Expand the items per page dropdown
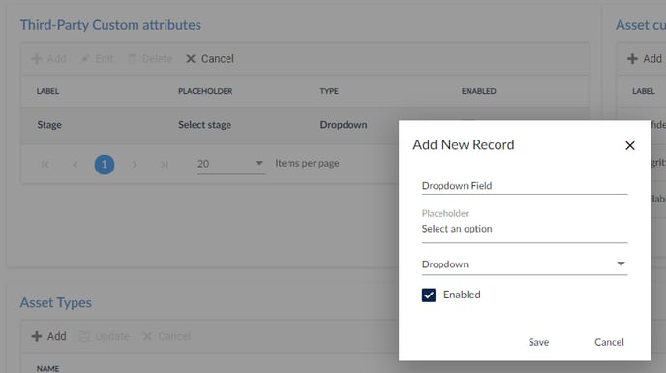 [x=231, y=164]
